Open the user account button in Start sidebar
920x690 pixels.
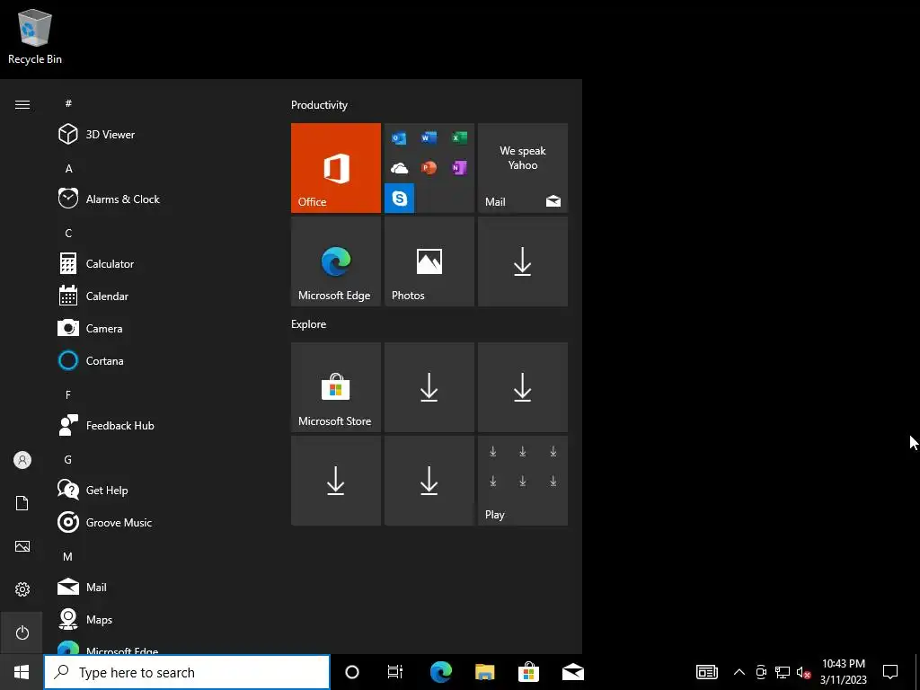click(22, 460)
